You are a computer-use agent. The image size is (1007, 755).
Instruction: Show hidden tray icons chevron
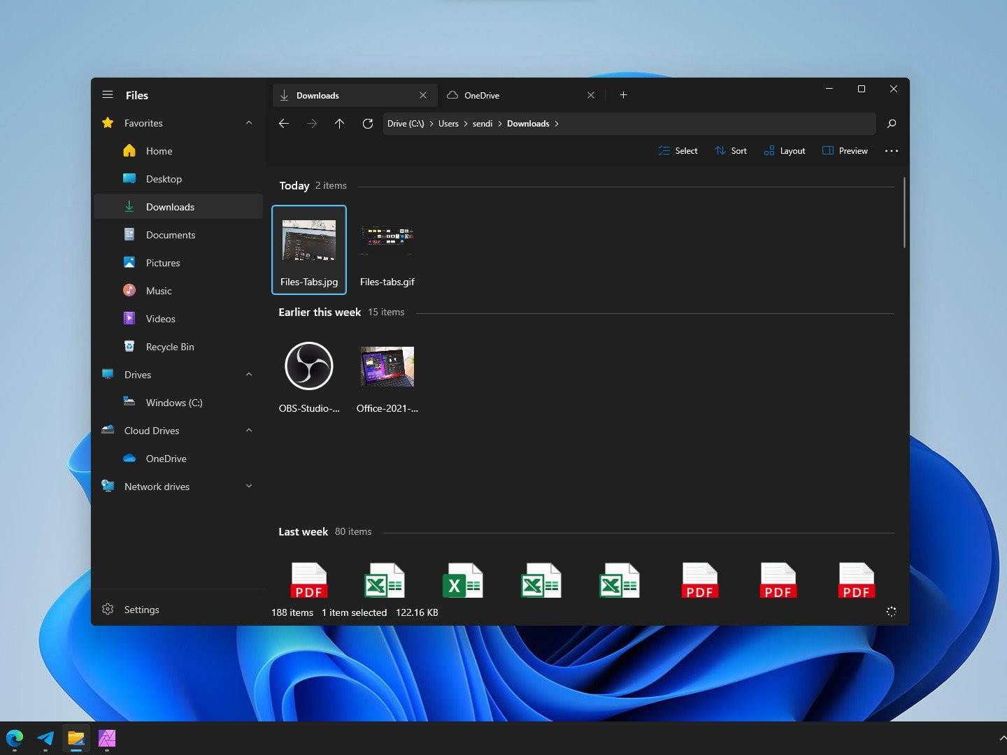1002,738
